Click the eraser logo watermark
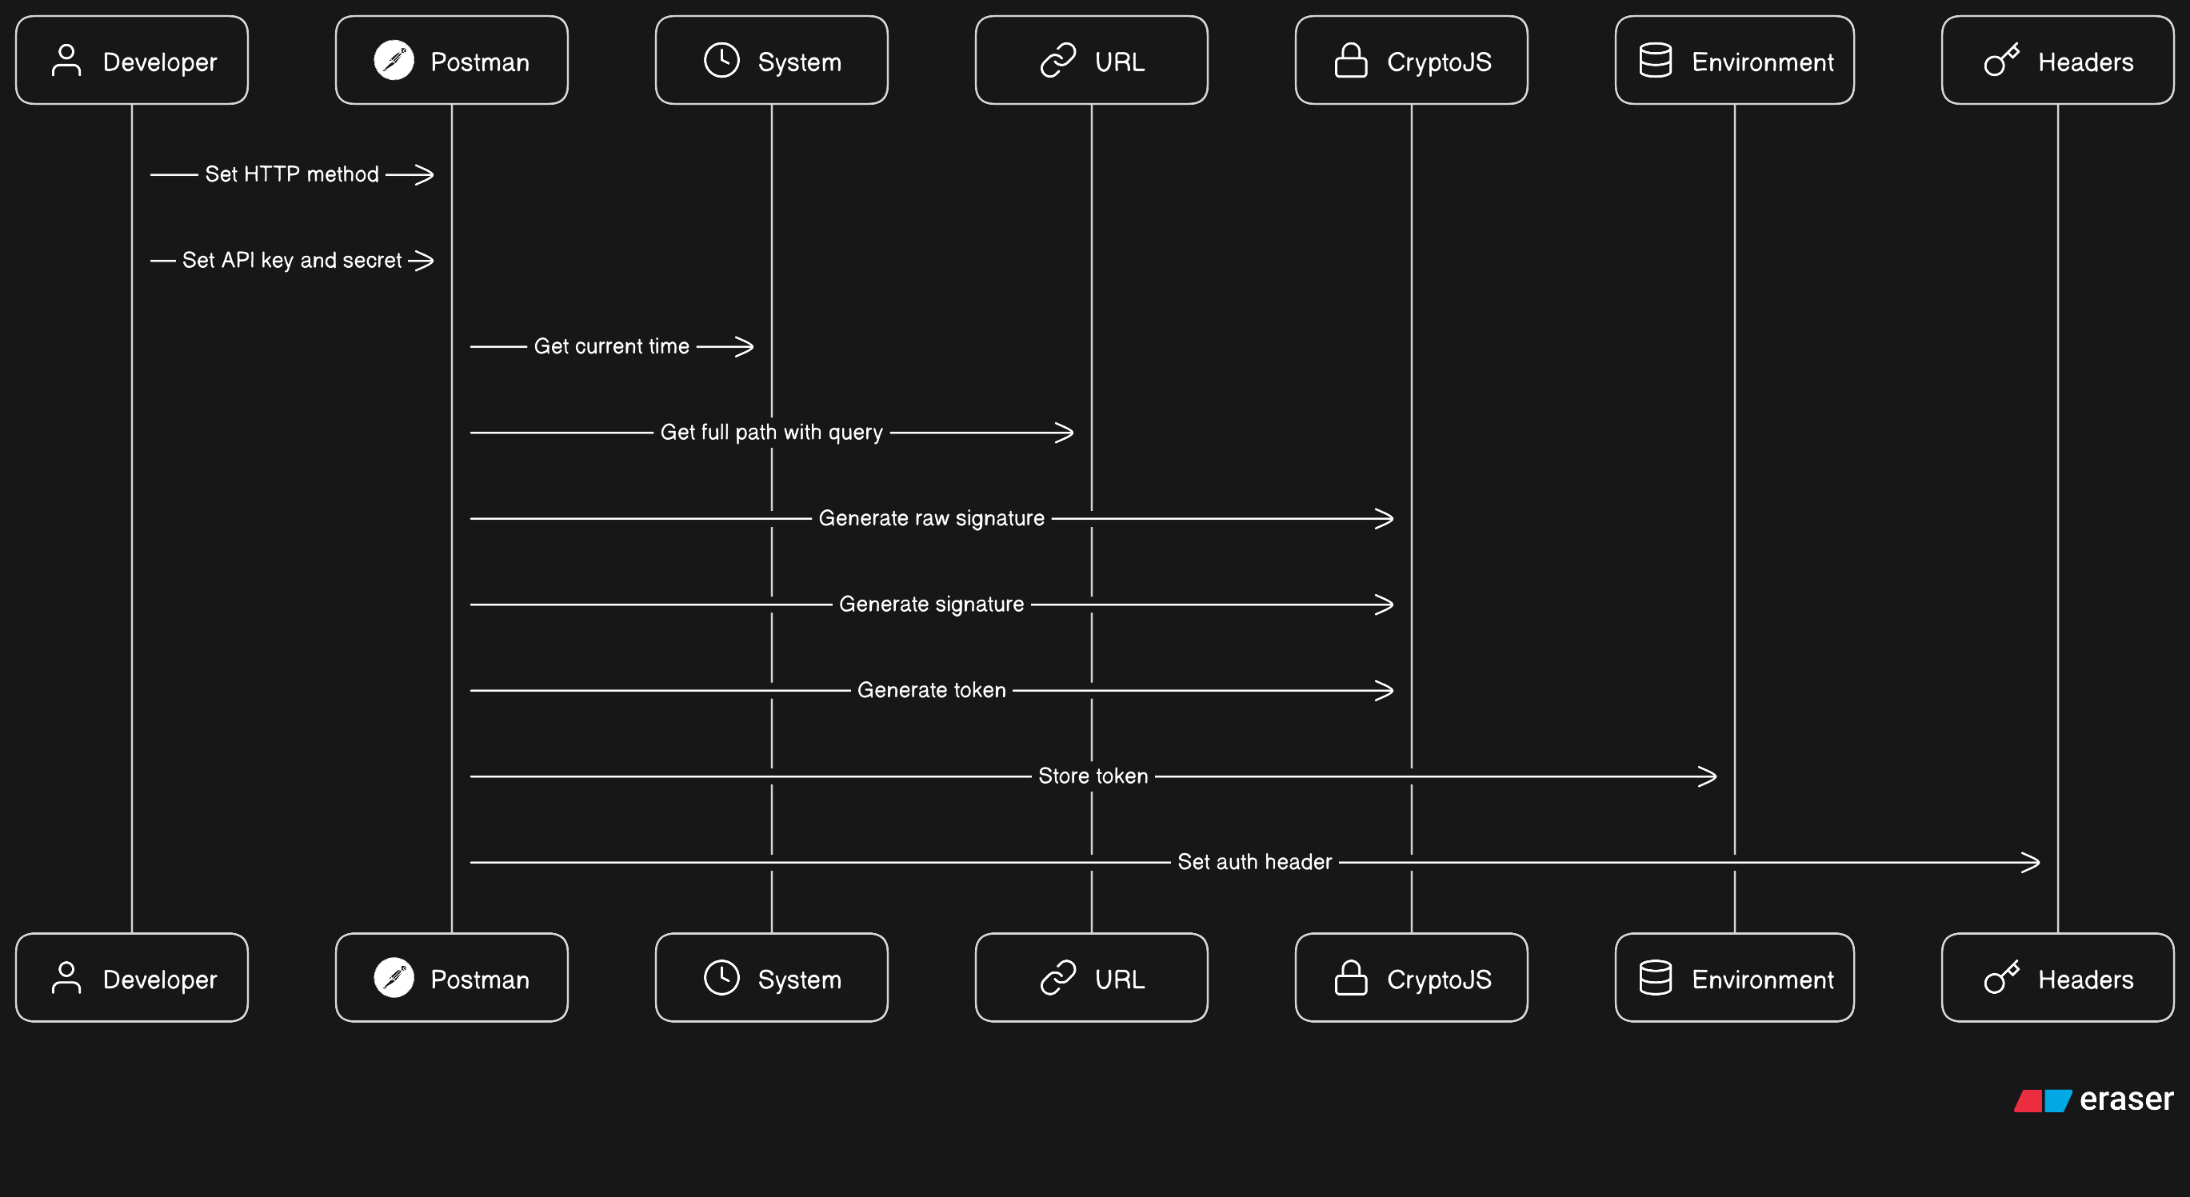This screenshot has width=2190, height=1197. pos(2093,1100)
